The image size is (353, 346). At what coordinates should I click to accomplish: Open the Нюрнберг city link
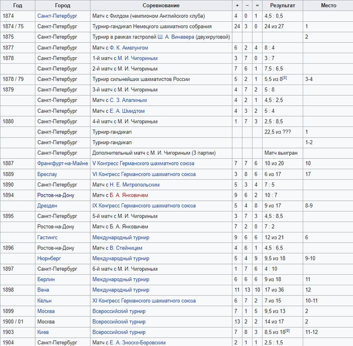(49, 258)
